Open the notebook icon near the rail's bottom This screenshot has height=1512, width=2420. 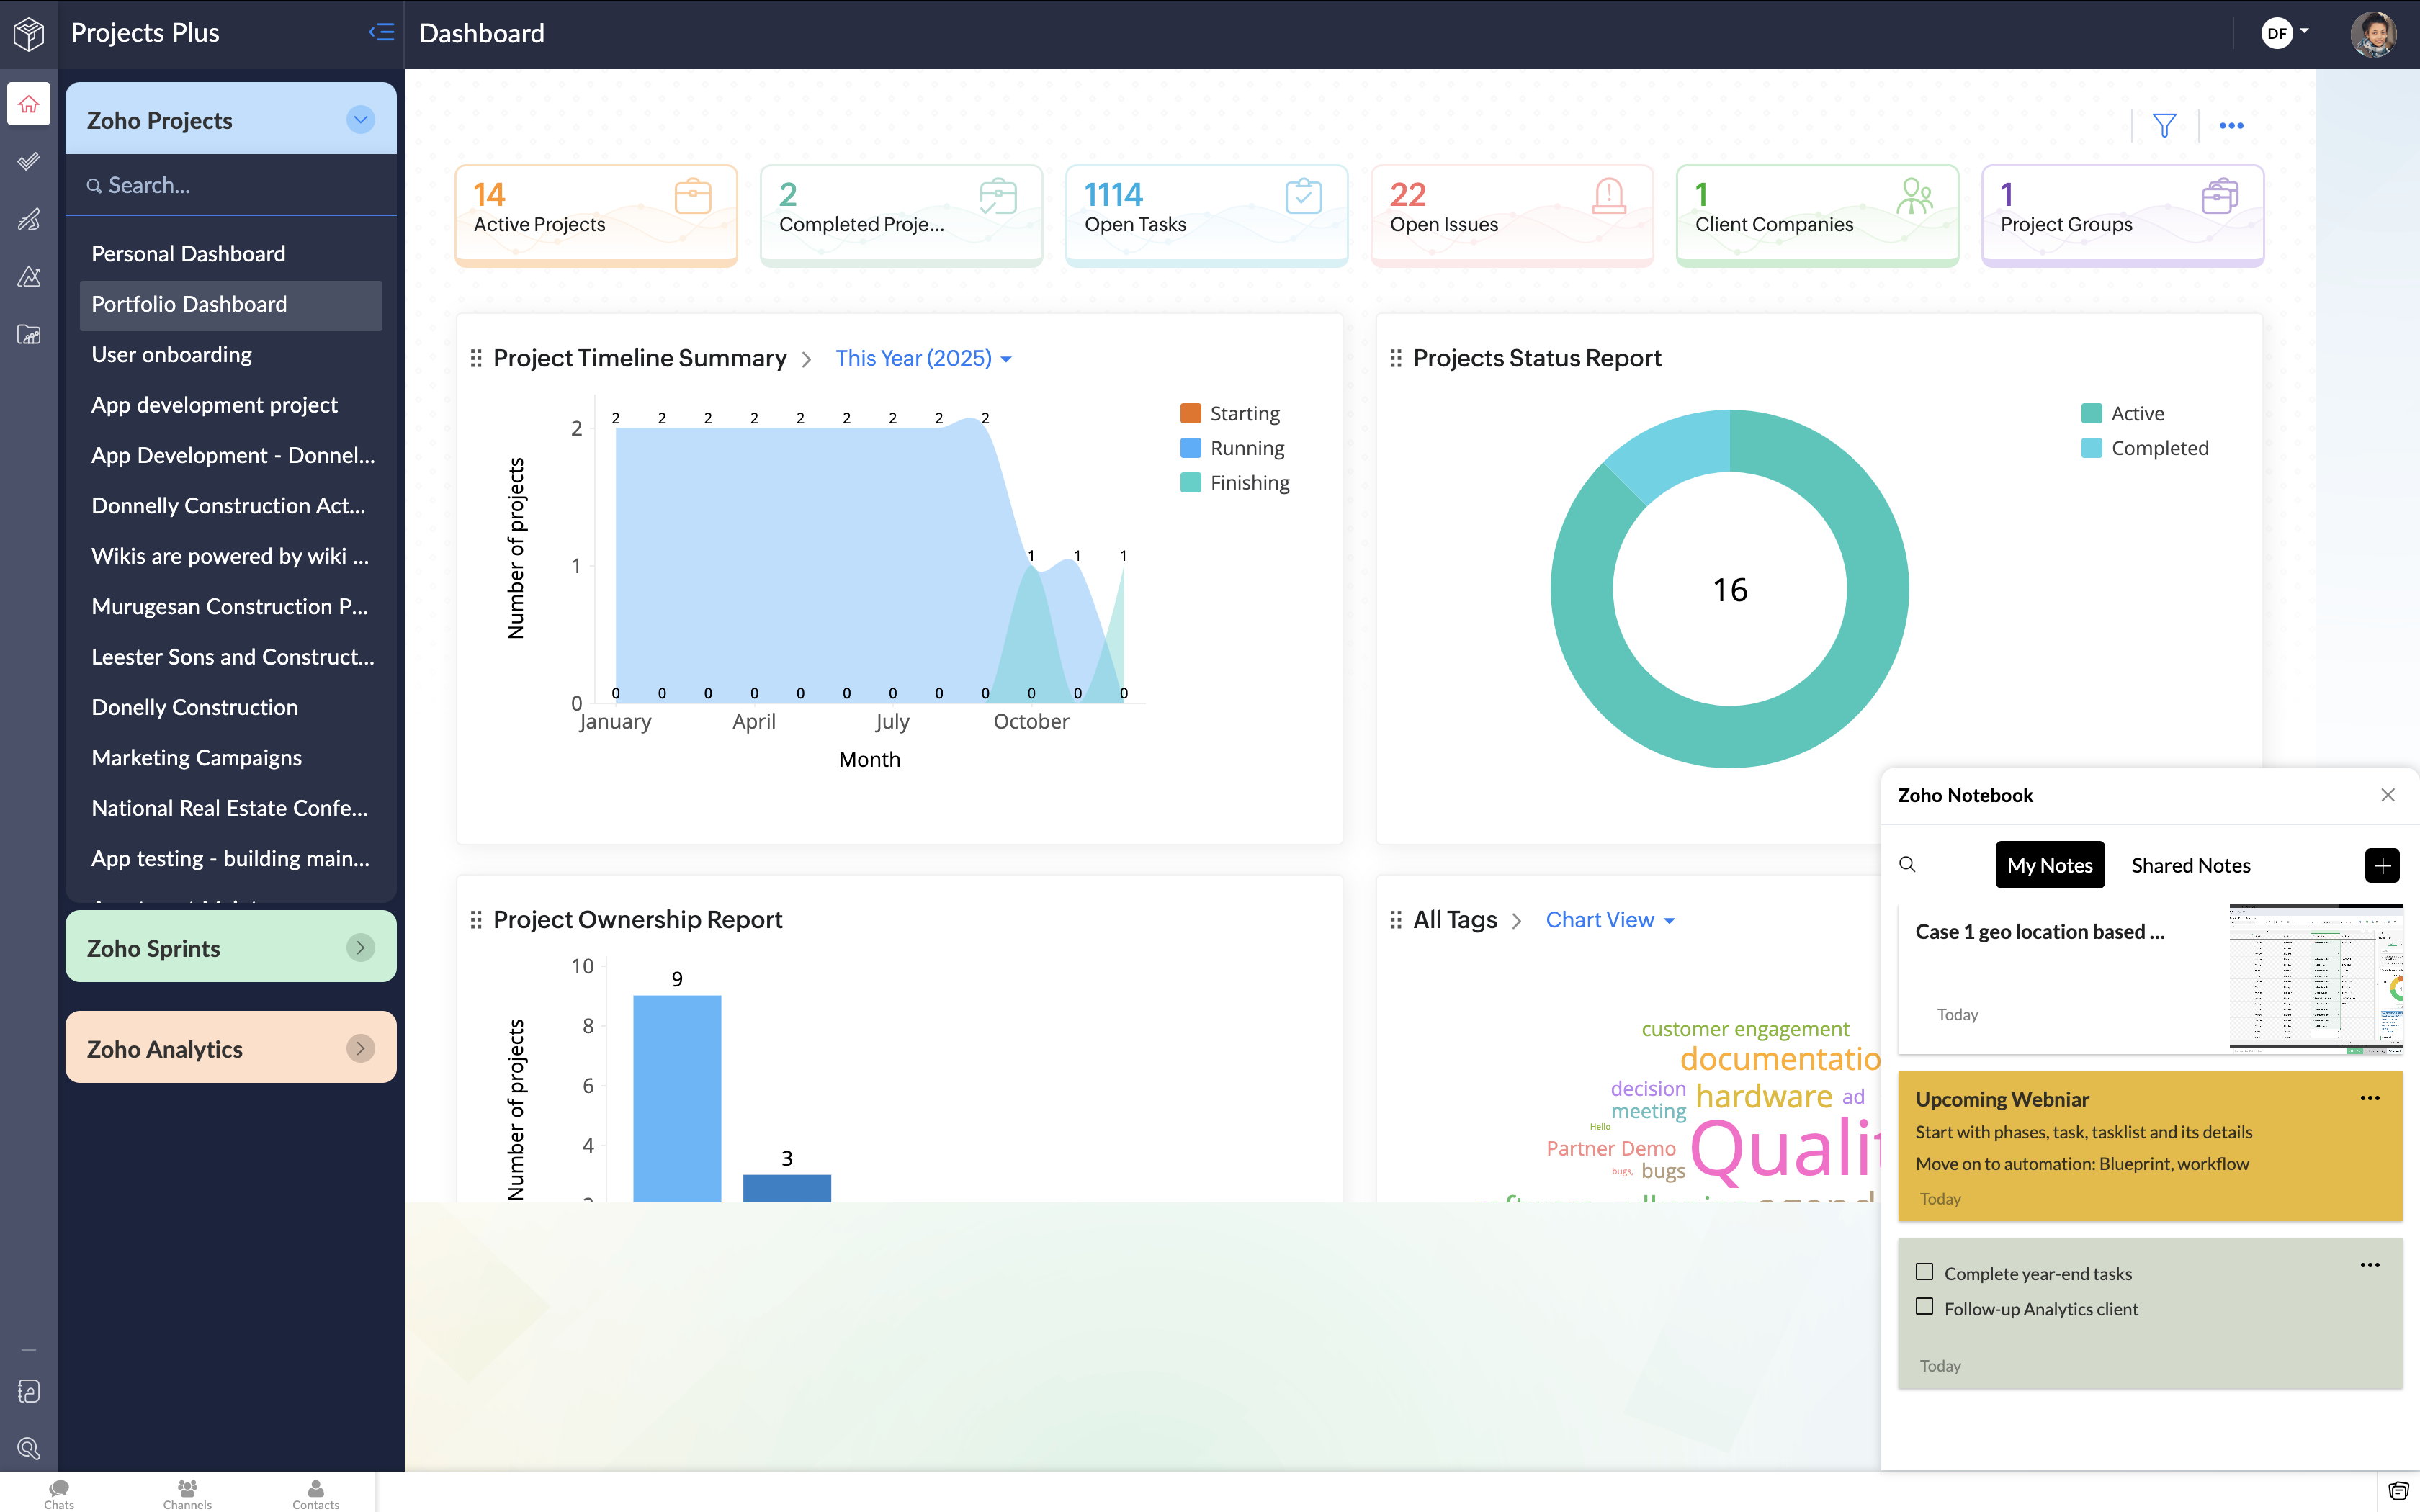click(x=29, y=1391)
